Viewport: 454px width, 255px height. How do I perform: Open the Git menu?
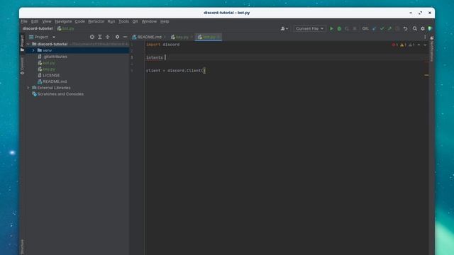click(135, 21)
